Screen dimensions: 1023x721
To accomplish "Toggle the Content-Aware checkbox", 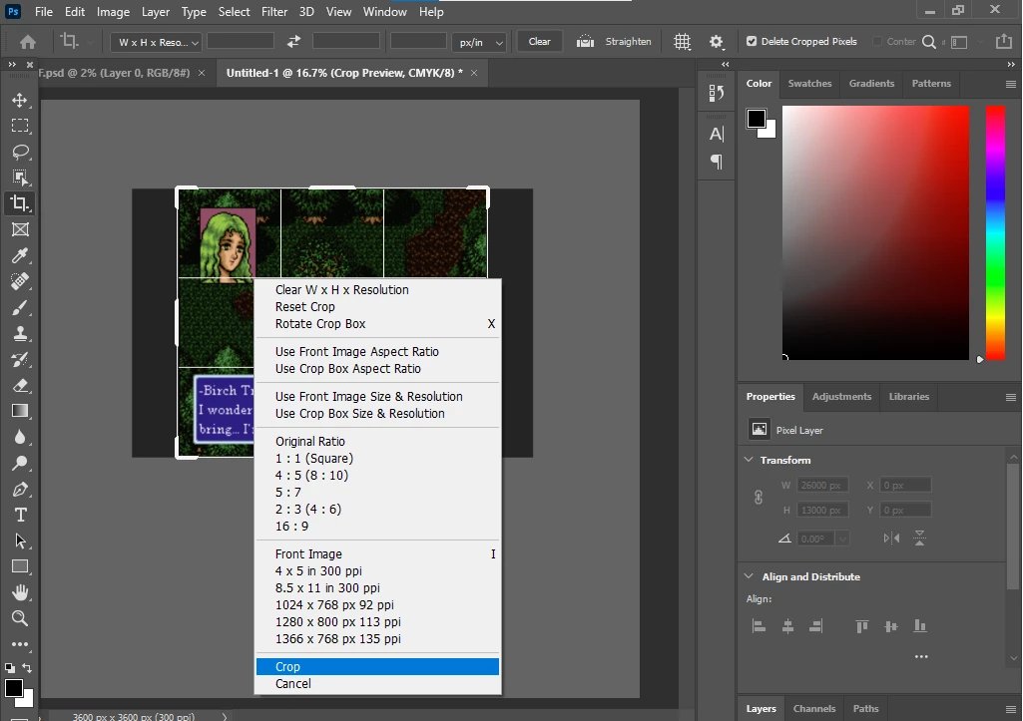I will pyautogui.click(x=877, y=42).
